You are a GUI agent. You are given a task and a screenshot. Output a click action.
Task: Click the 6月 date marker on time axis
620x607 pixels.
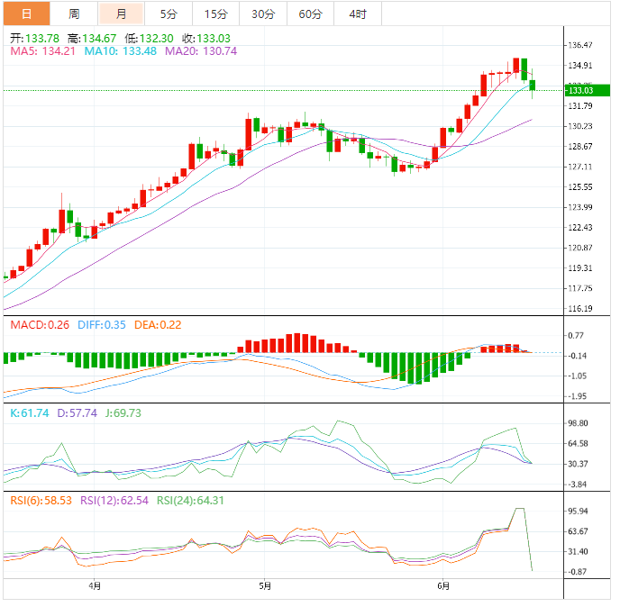pos(442,586)
